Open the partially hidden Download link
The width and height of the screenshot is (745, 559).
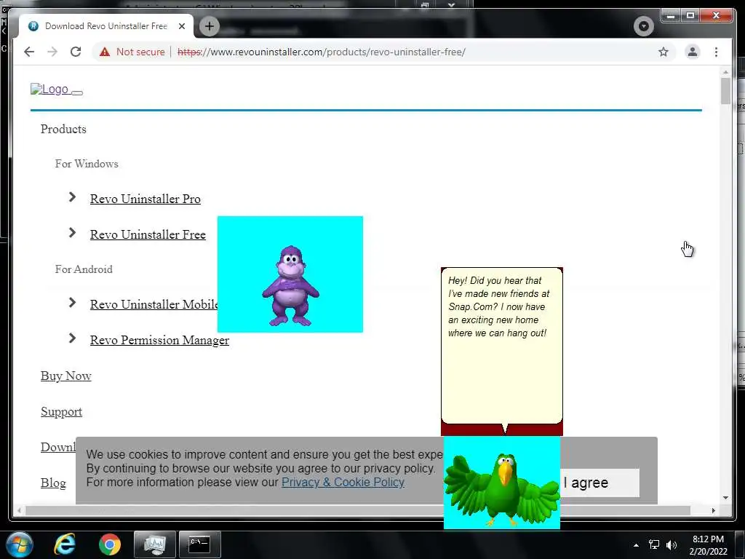tap(58, 448)
